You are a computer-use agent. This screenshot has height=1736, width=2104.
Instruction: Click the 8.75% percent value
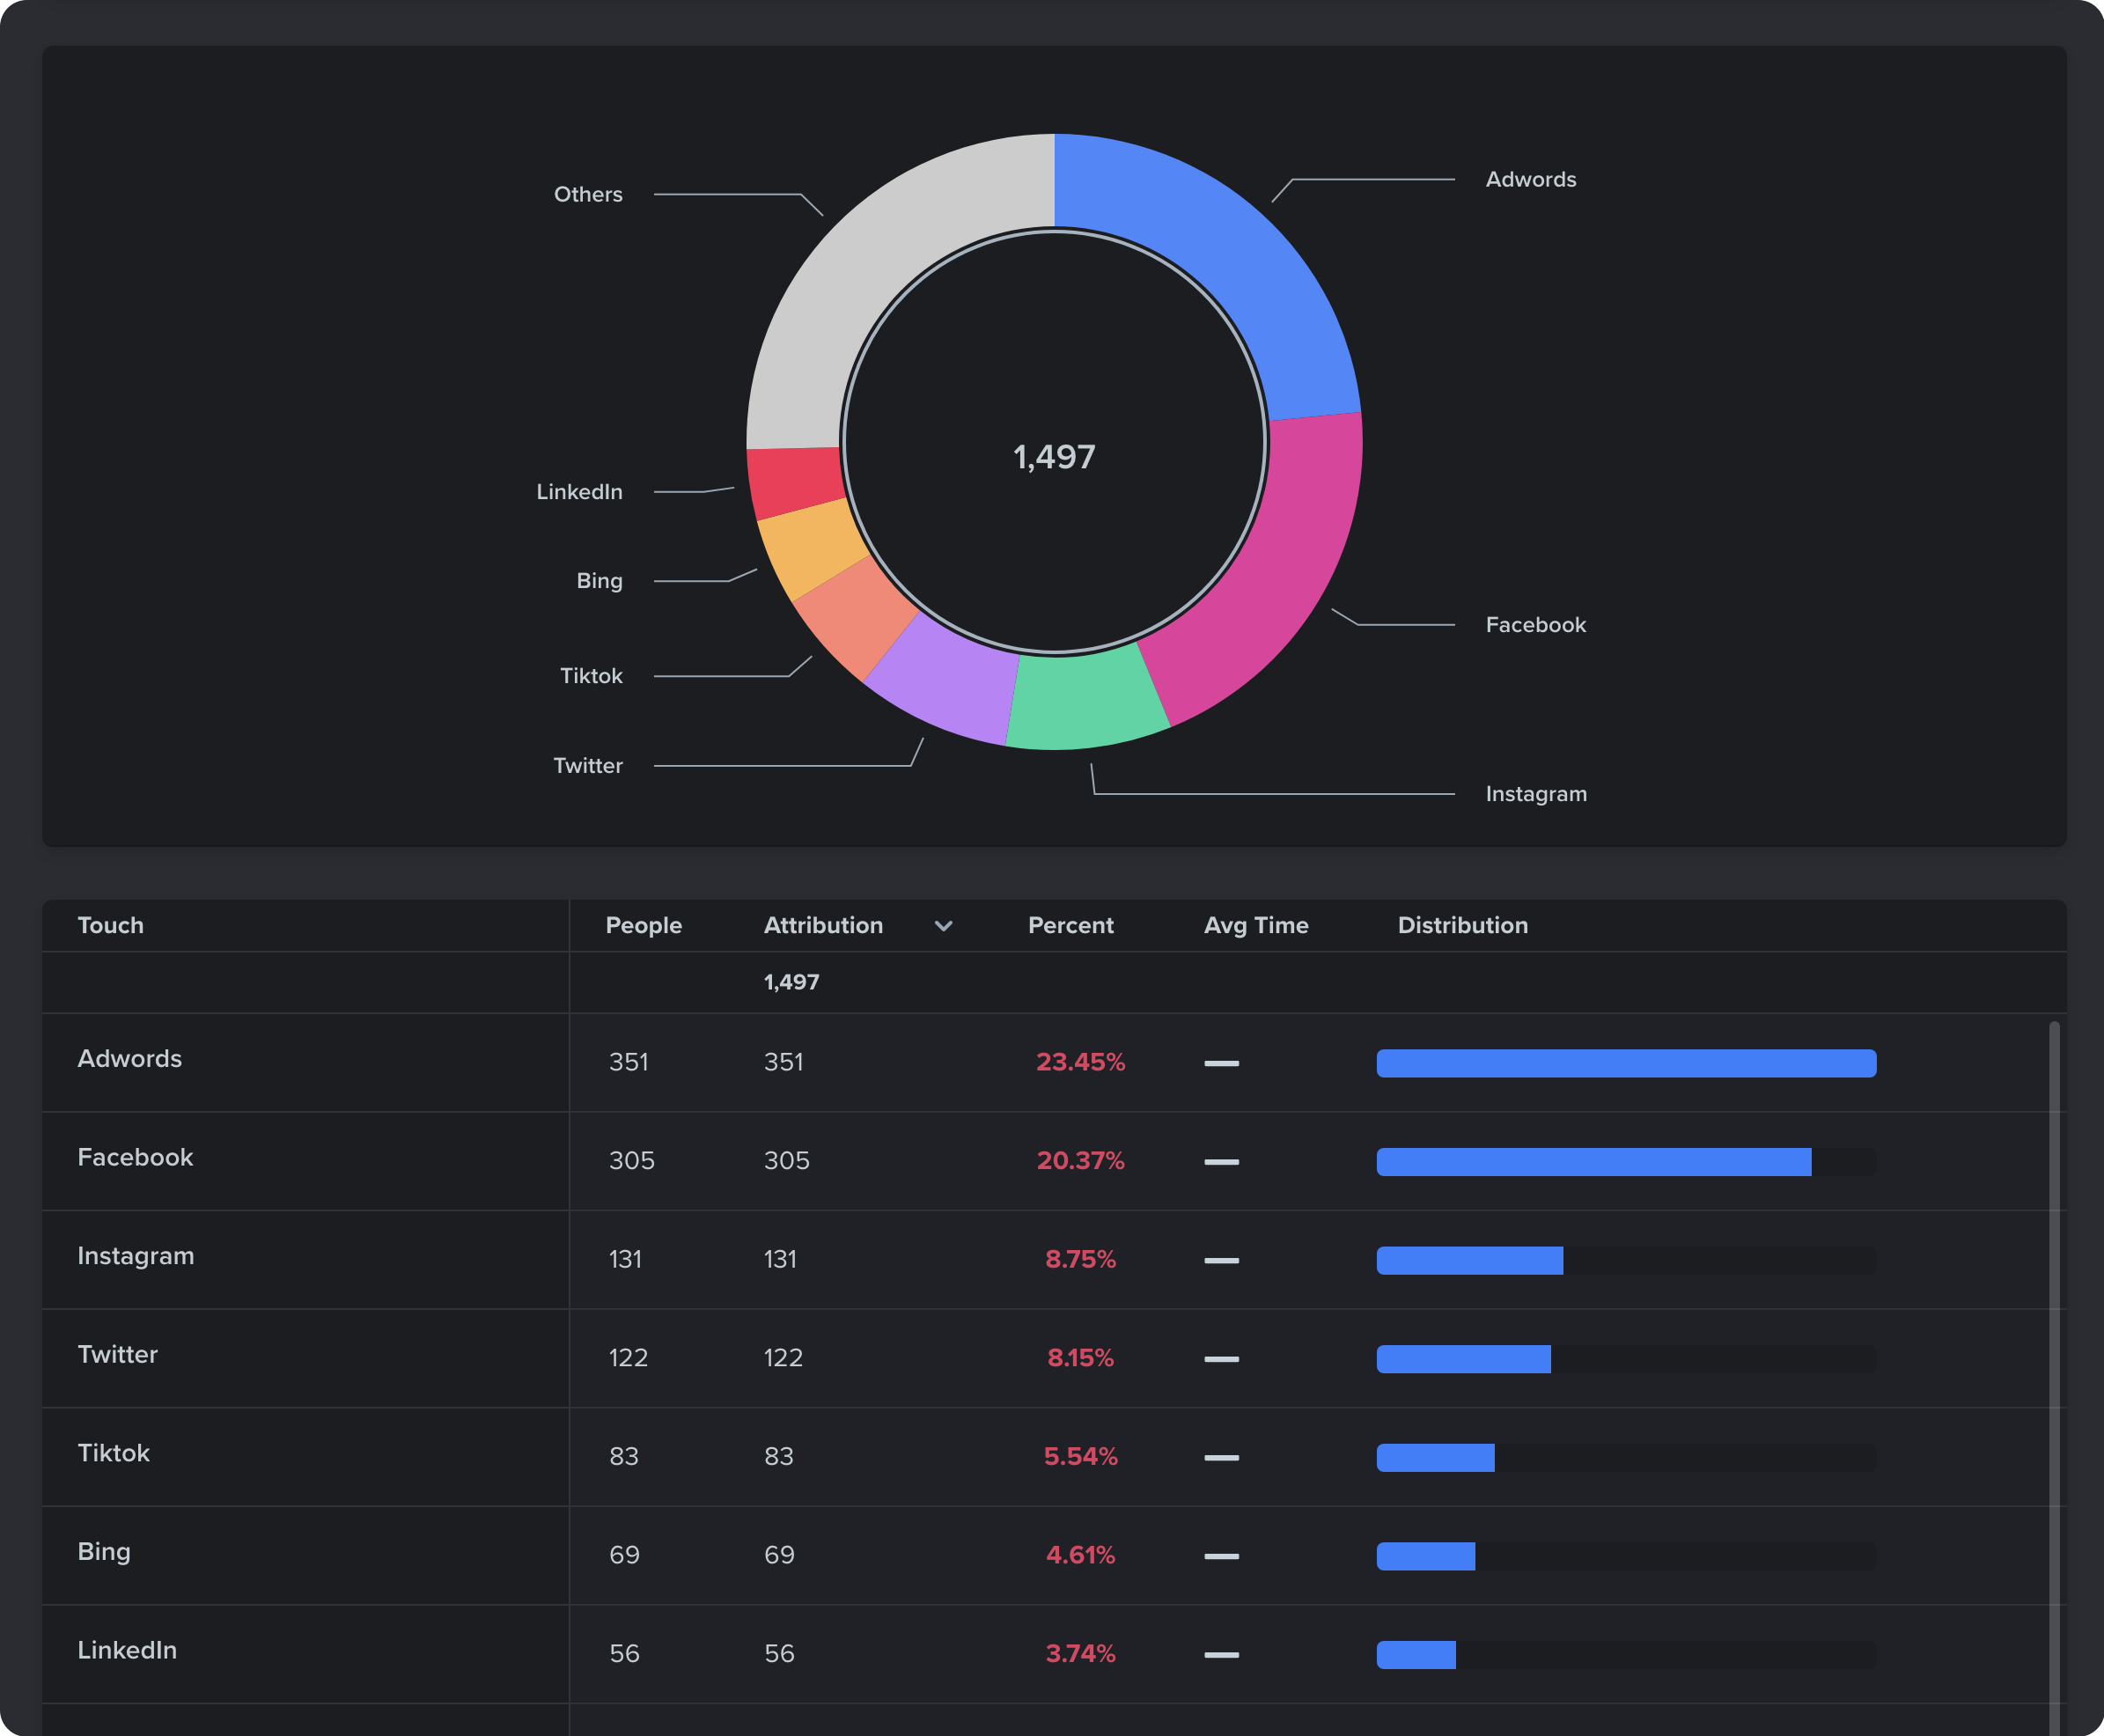tap(1080, 1260)
